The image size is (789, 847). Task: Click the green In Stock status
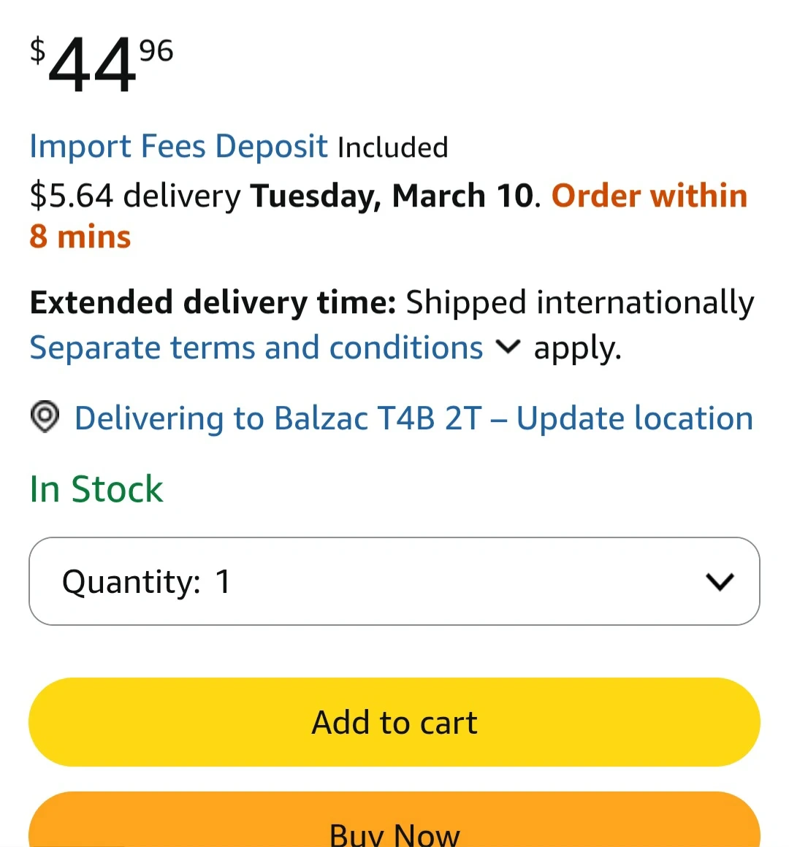click(x=96, y=488)
